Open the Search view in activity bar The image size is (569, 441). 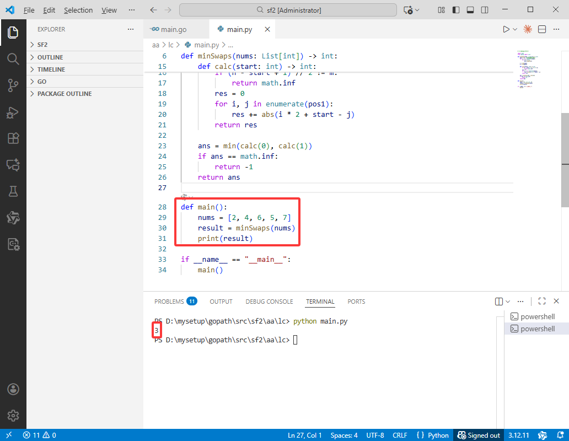[x=13, y=59]
